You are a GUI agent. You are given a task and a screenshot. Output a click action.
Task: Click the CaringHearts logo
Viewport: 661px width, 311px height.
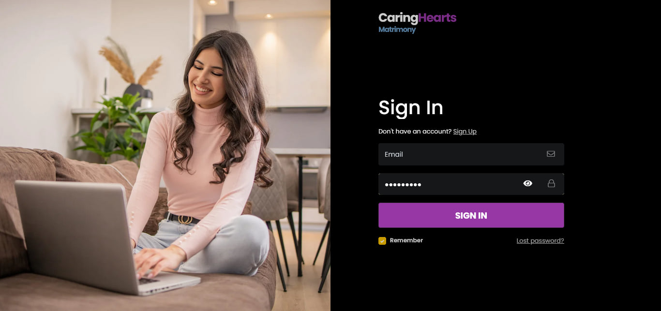(417, 23)
